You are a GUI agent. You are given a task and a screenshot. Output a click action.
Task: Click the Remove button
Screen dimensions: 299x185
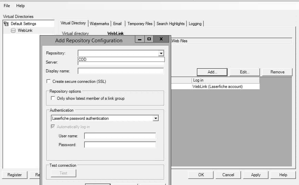click(x=277, y=72)
